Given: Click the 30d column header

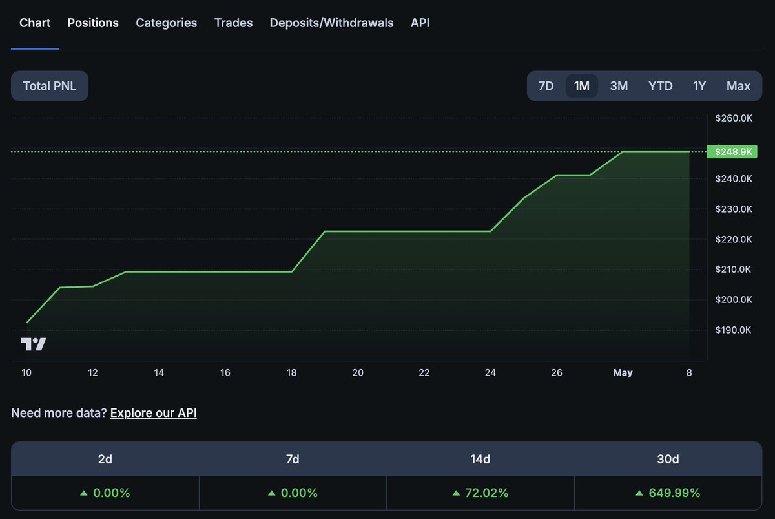Looking at the screenshot, I should [x=668, y=459].
